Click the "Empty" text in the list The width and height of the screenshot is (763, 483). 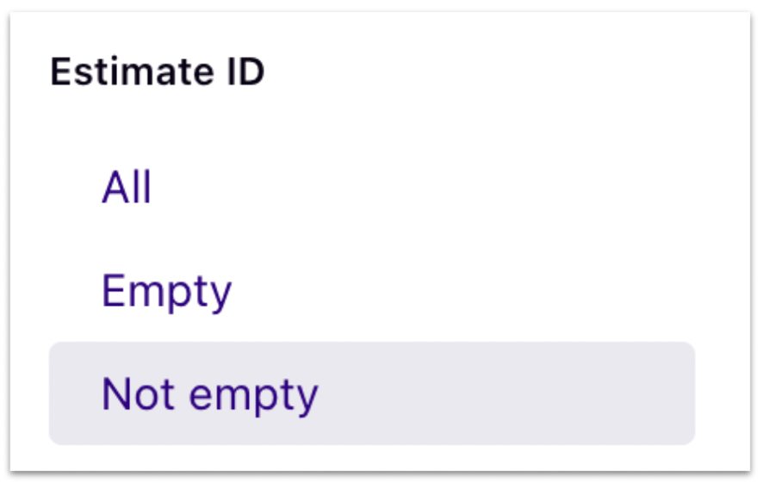[166, 292]
